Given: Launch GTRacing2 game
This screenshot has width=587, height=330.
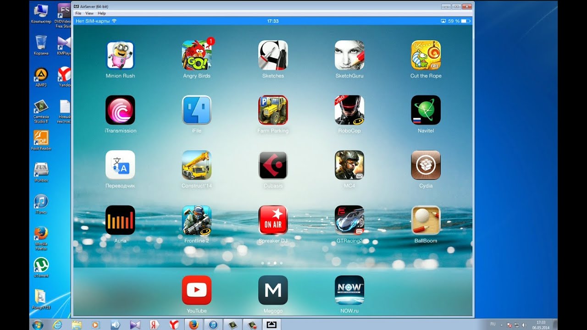Looking at the screenshot, I should pyautogui.click(x=349, y=220).
